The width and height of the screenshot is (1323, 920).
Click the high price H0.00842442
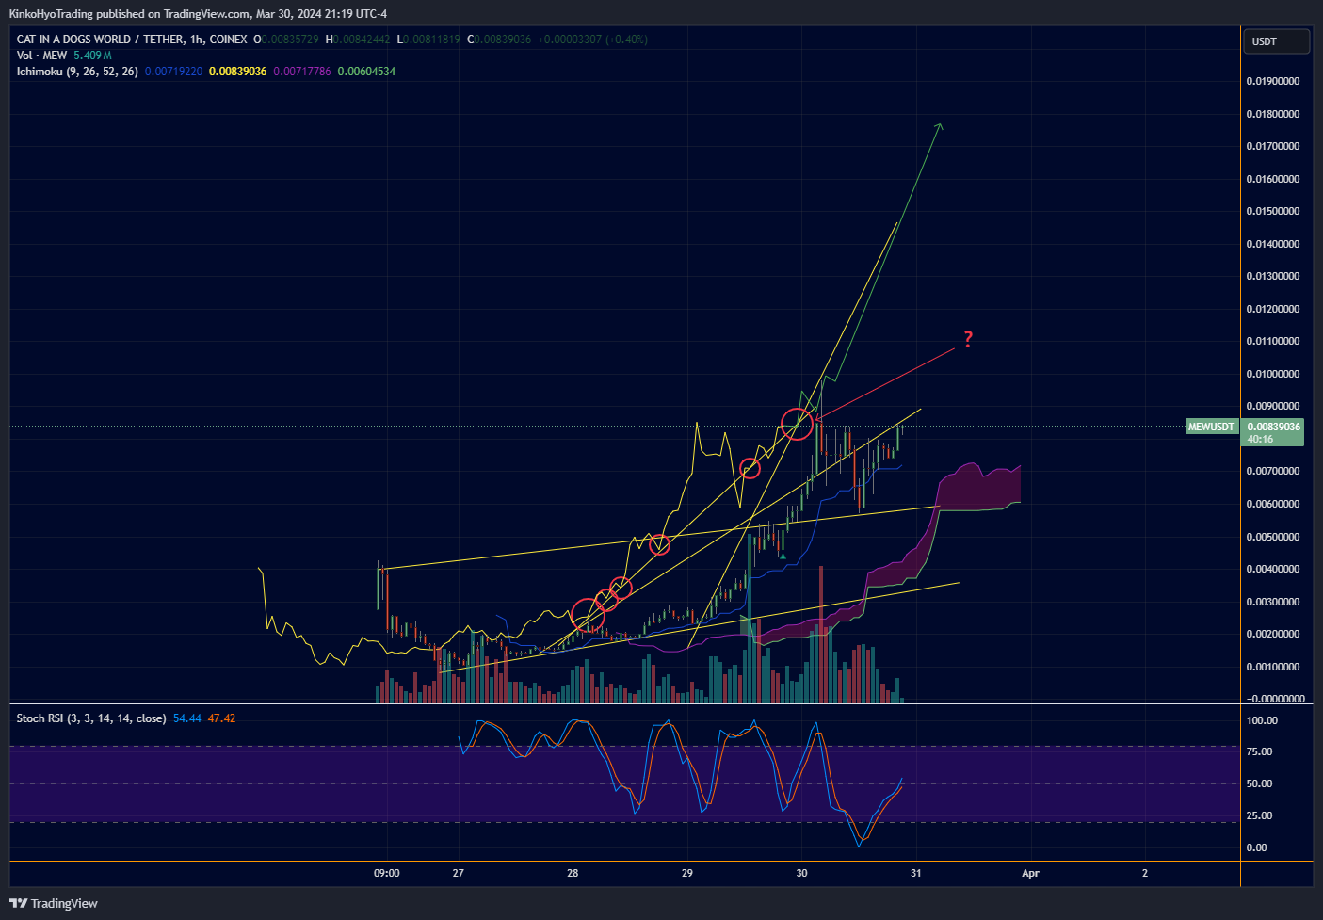tap(358, 40)
